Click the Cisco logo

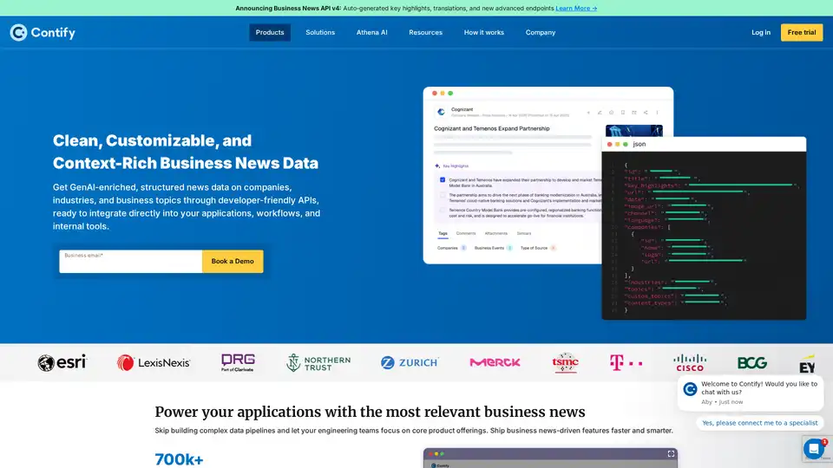tap(691, 362)
